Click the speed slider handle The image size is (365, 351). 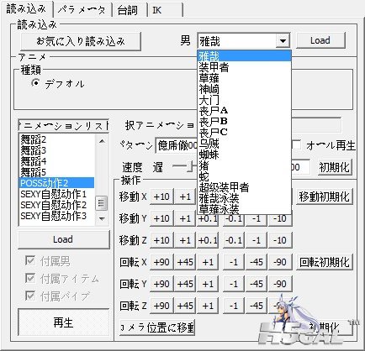pyautogui.click(x=191, y=167)
